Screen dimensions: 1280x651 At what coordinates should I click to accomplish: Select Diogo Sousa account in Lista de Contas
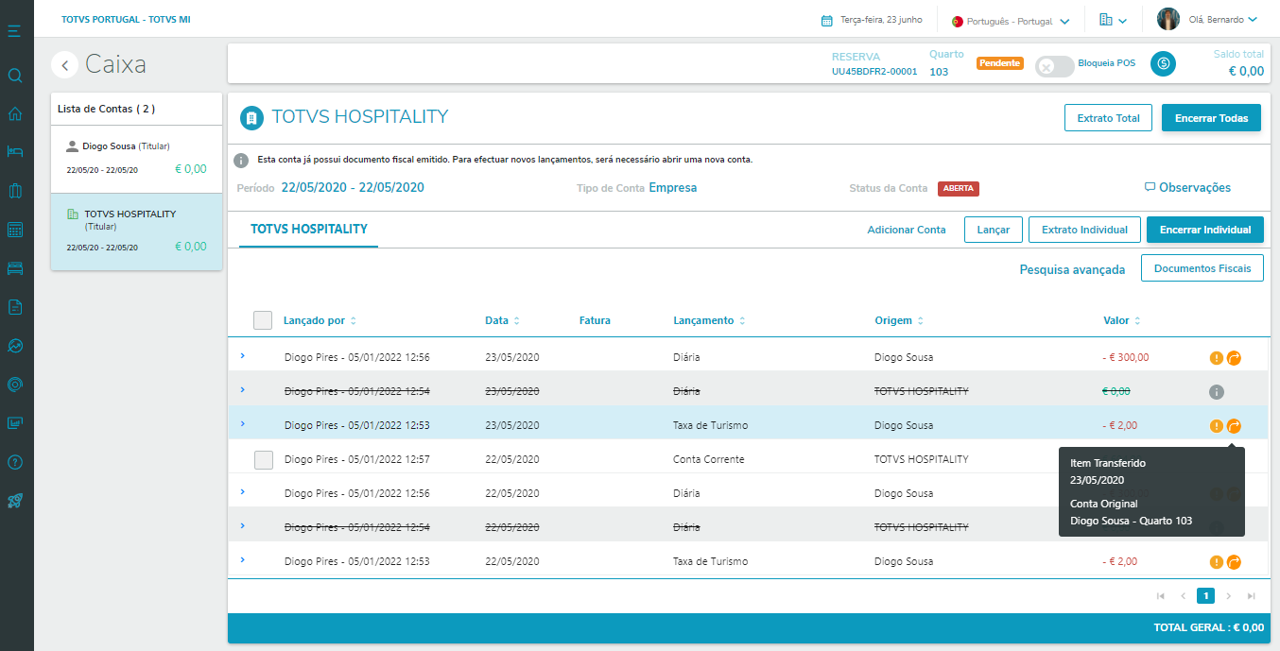[136, 157]
